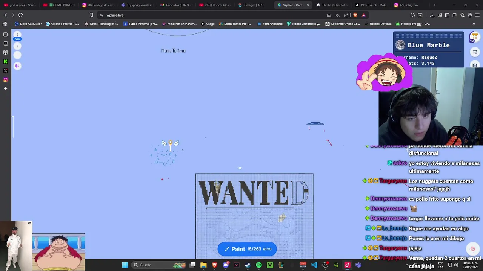
Task: Open the 'Subtle Patterns' bookmark
Action: [140, 24]
